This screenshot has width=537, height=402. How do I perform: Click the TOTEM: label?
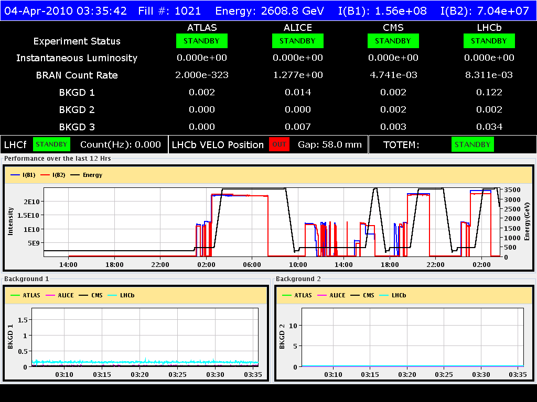(401, 145)
